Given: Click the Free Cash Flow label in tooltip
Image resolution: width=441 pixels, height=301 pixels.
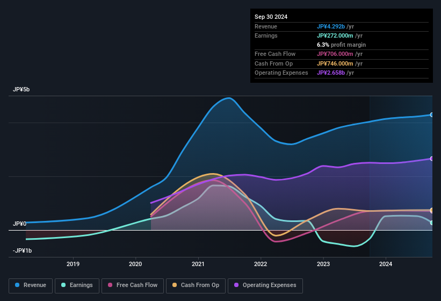Looking at the screenshot, I should point(275,54).
